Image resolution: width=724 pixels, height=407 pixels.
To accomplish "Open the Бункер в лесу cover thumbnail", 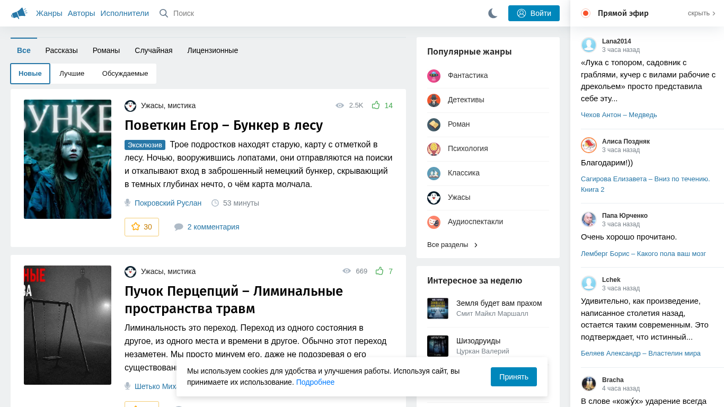I will (67, 159).
